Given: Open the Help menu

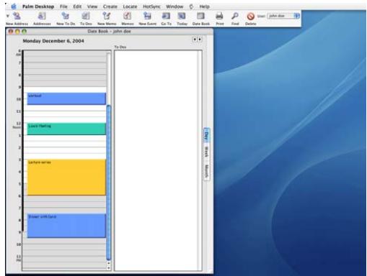Looking at the screenshot, I should [205, 6].
